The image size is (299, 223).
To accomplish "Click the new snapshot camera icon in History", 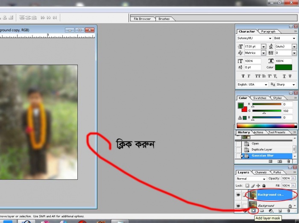I will (x=280, y=161).
